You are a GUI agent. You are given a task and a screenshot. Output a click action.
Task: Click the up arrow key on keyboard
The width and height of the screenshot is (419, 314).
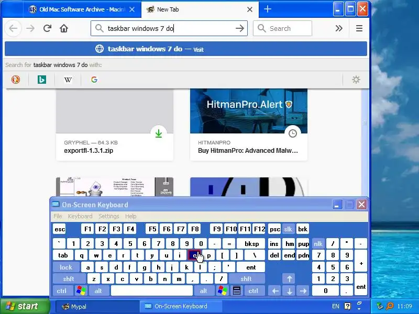pos(290,279)
